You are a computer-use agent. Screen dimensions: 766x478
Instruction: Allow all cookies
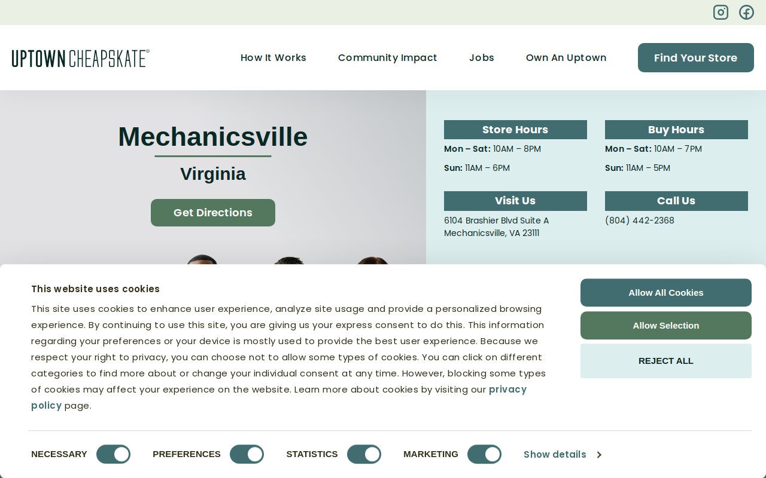click(x=666, y=293)
